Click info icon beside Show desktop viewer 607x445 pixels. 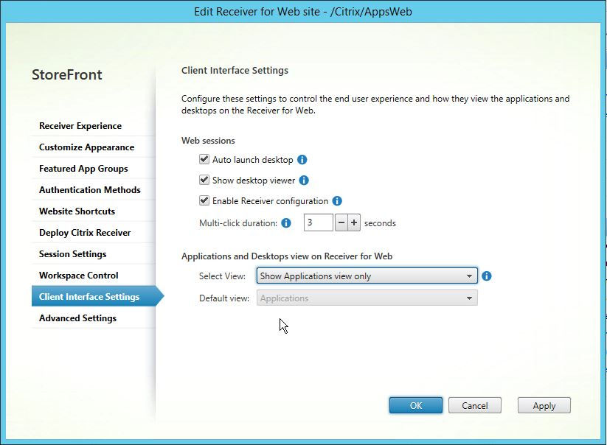pos(304,181)
